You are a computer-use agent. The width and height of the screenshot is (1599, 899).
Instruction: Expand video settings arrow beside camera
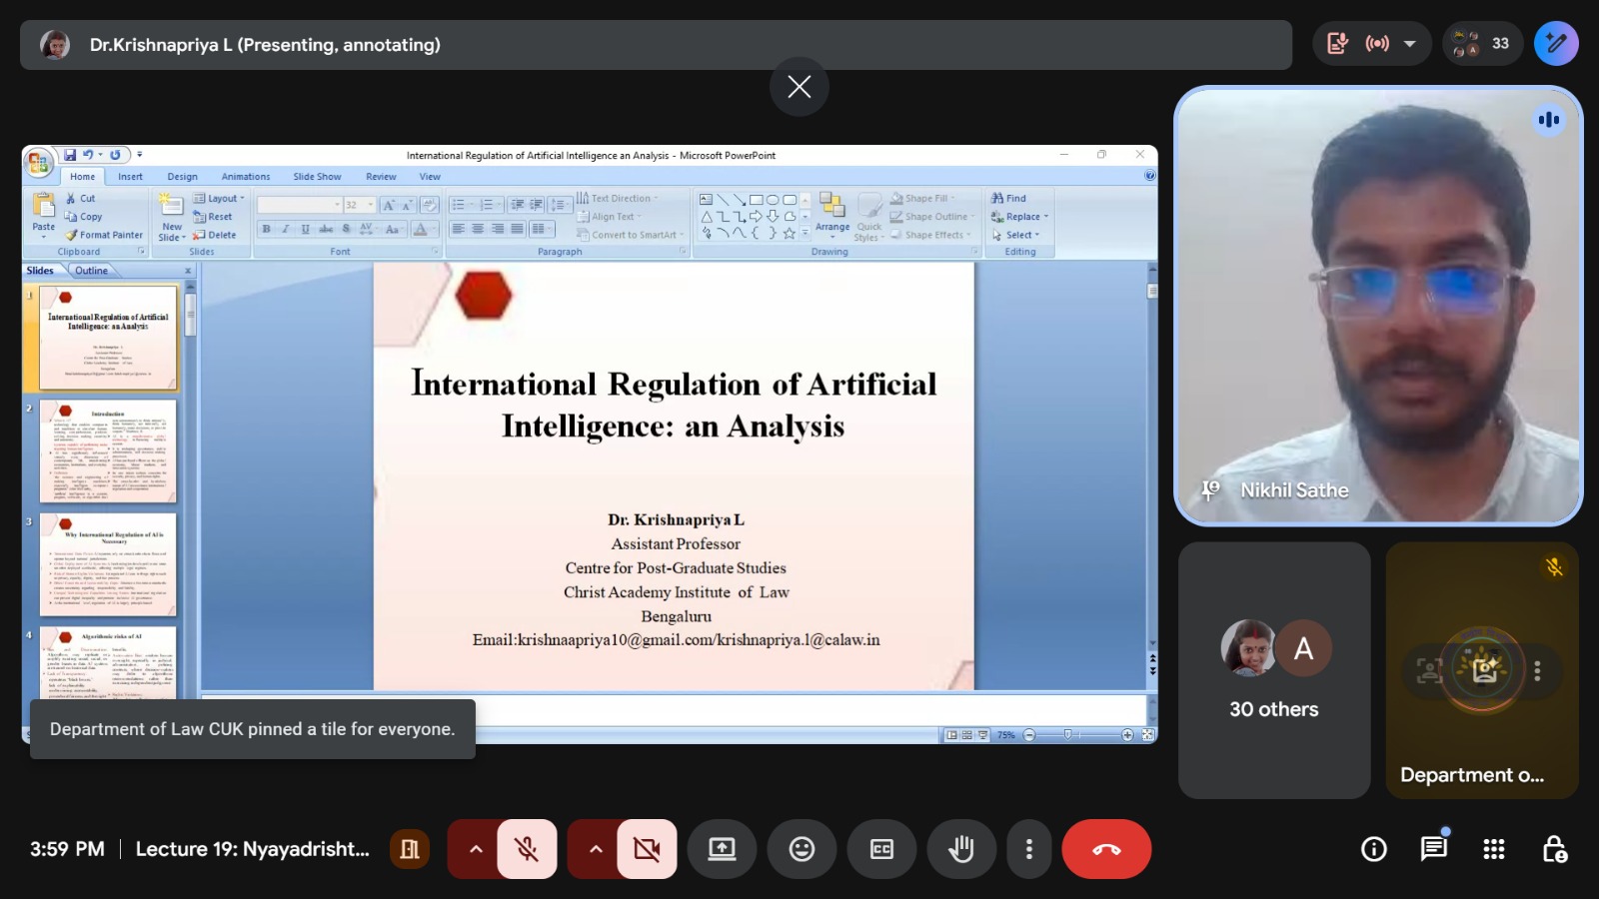pos(596,849)
